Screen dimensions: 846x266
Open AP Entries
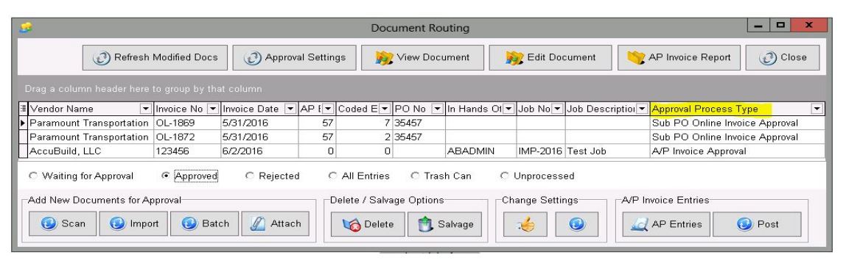[666, 224]
